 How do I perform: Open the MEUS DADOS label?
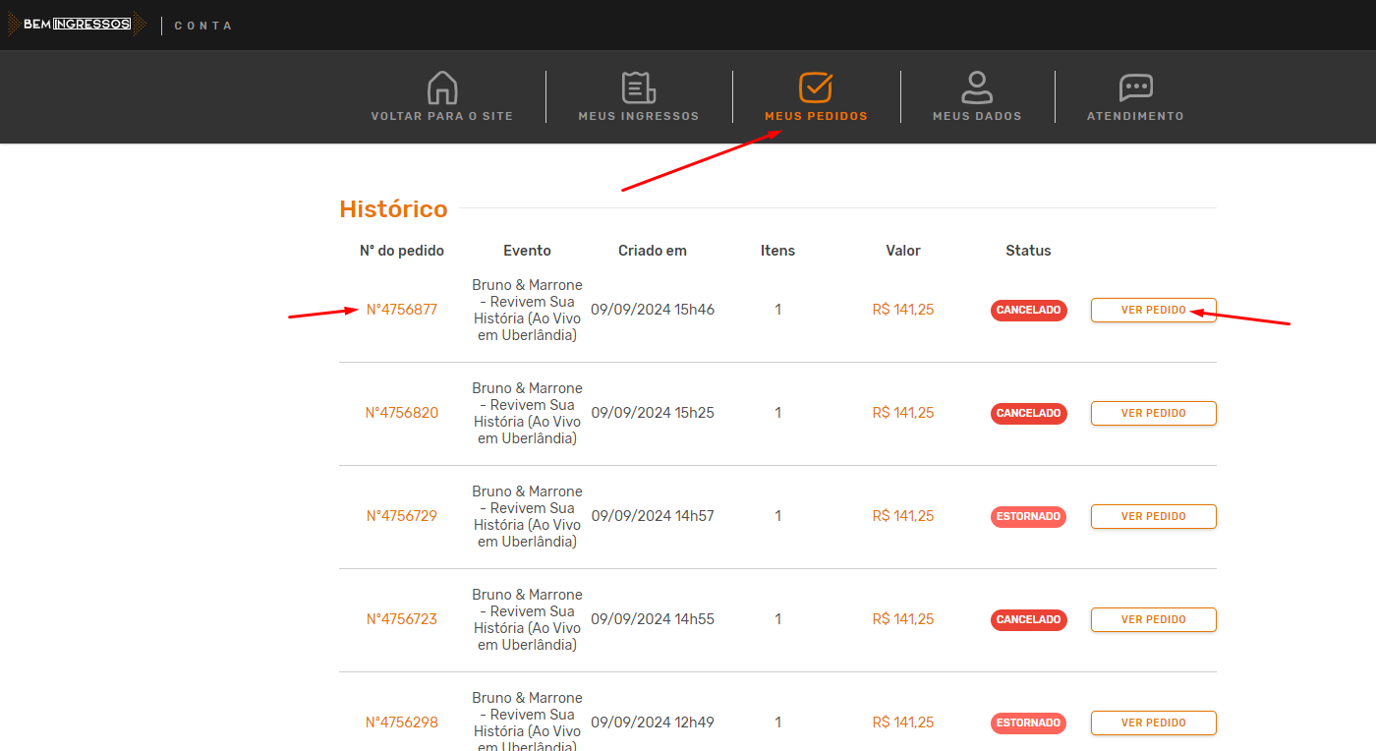click(x=977, y=116)
